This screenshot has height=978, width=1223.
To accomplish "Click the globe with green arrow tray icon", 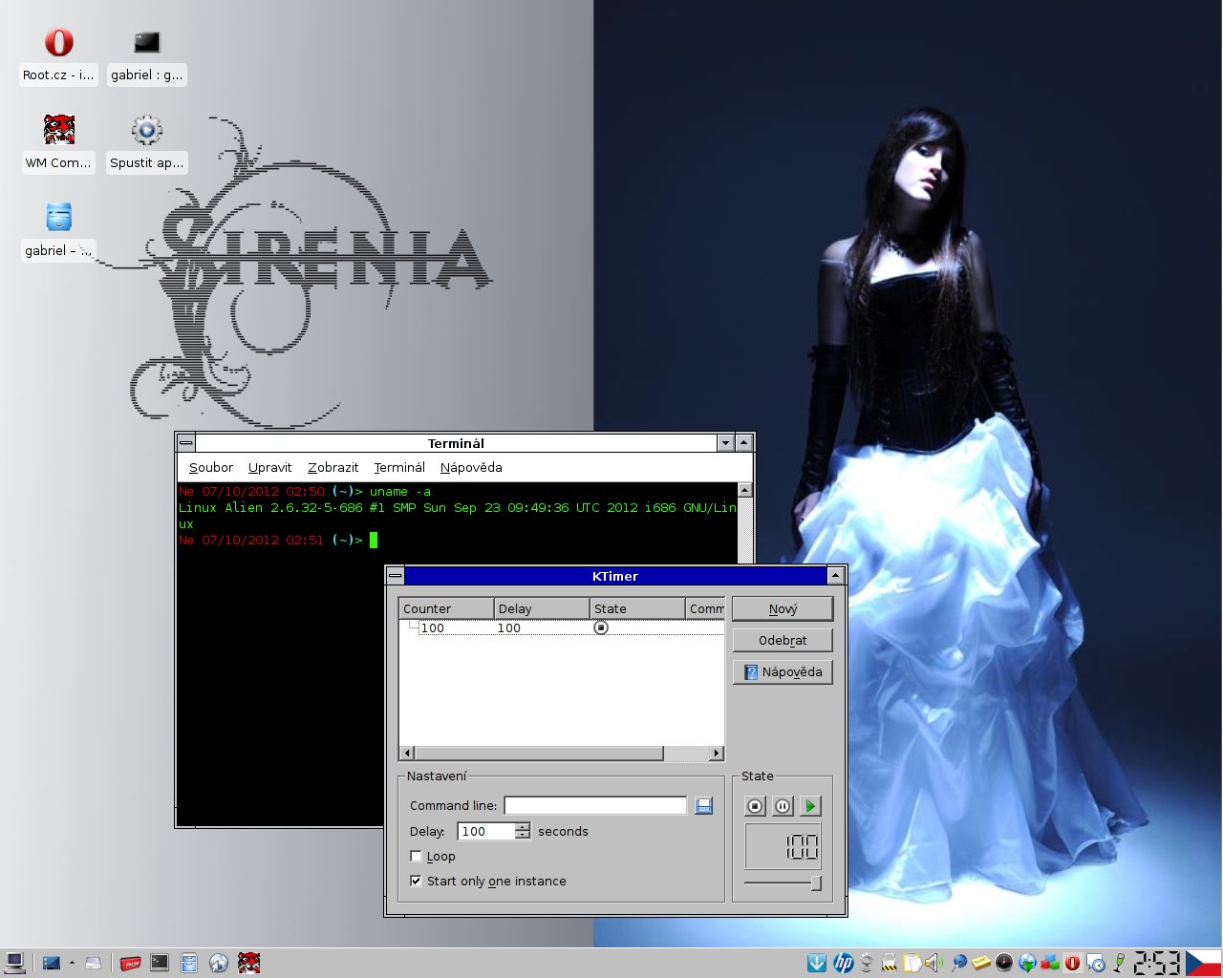I will pyautogui.click(x=1027, y=963).
